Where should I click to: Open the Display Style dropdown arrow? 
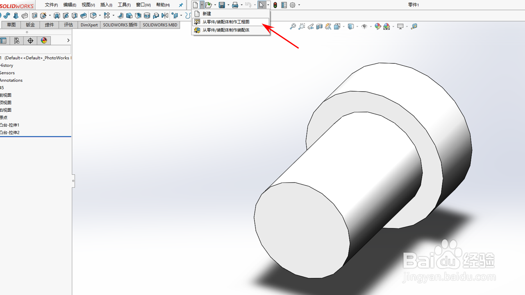coord(357,26)
